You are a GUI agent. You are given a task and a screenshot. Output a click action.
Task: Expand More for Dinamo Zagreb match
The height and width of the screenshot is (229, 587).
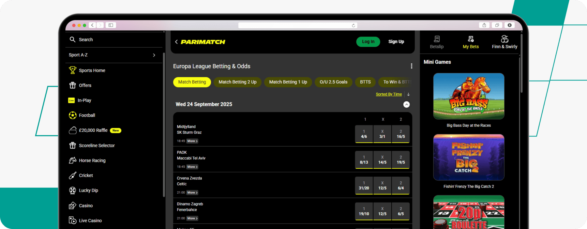tap(192, 218)
